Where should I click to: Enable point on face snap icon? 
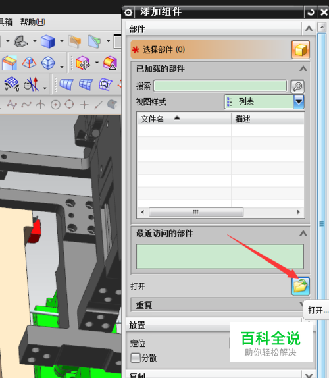coord(112,105)
